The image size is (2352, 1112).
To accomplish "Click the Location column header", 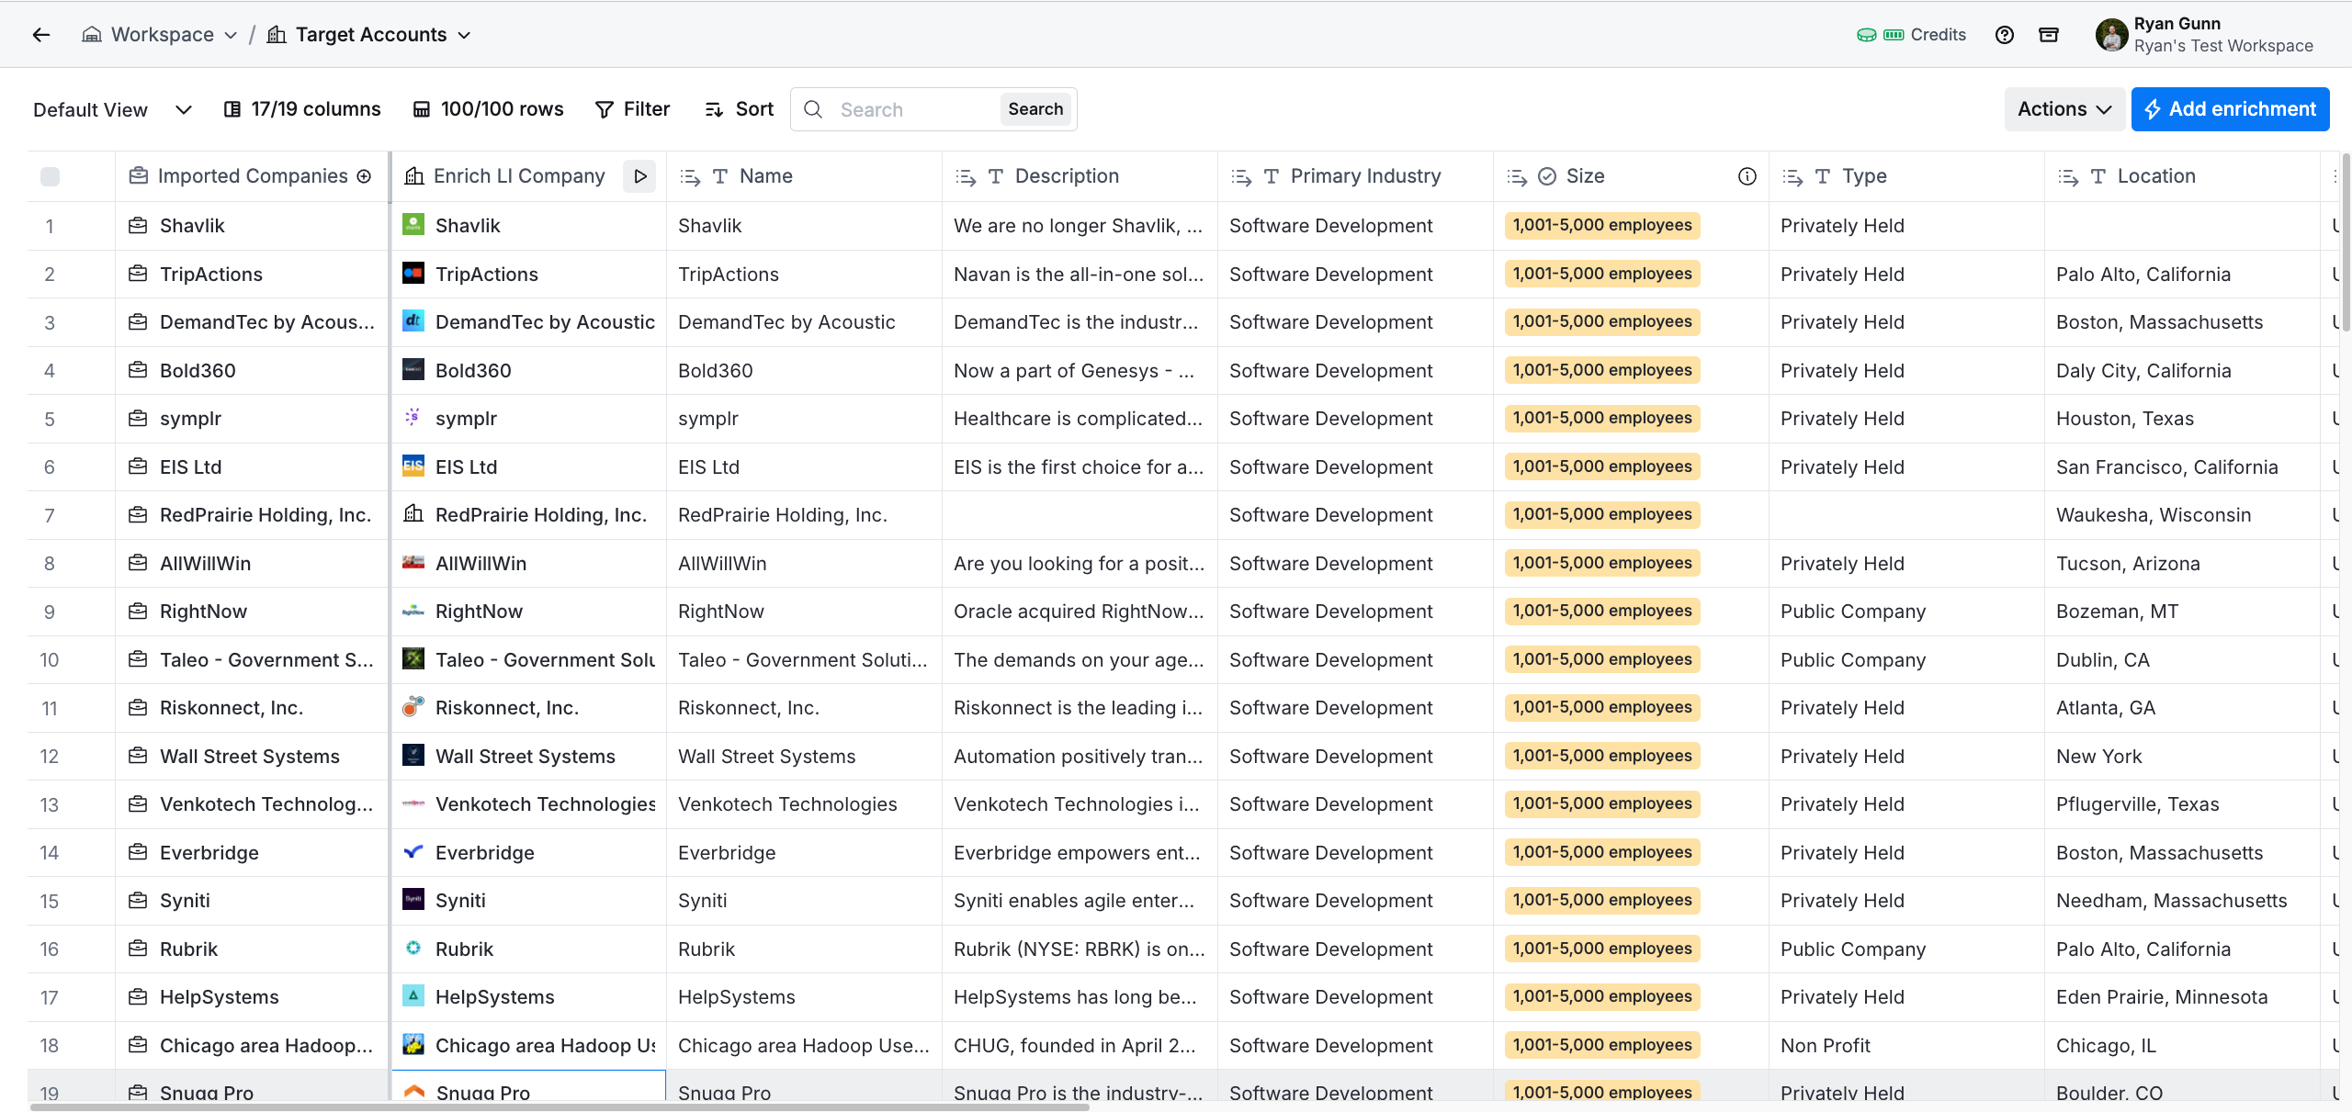I will 2182,176.
